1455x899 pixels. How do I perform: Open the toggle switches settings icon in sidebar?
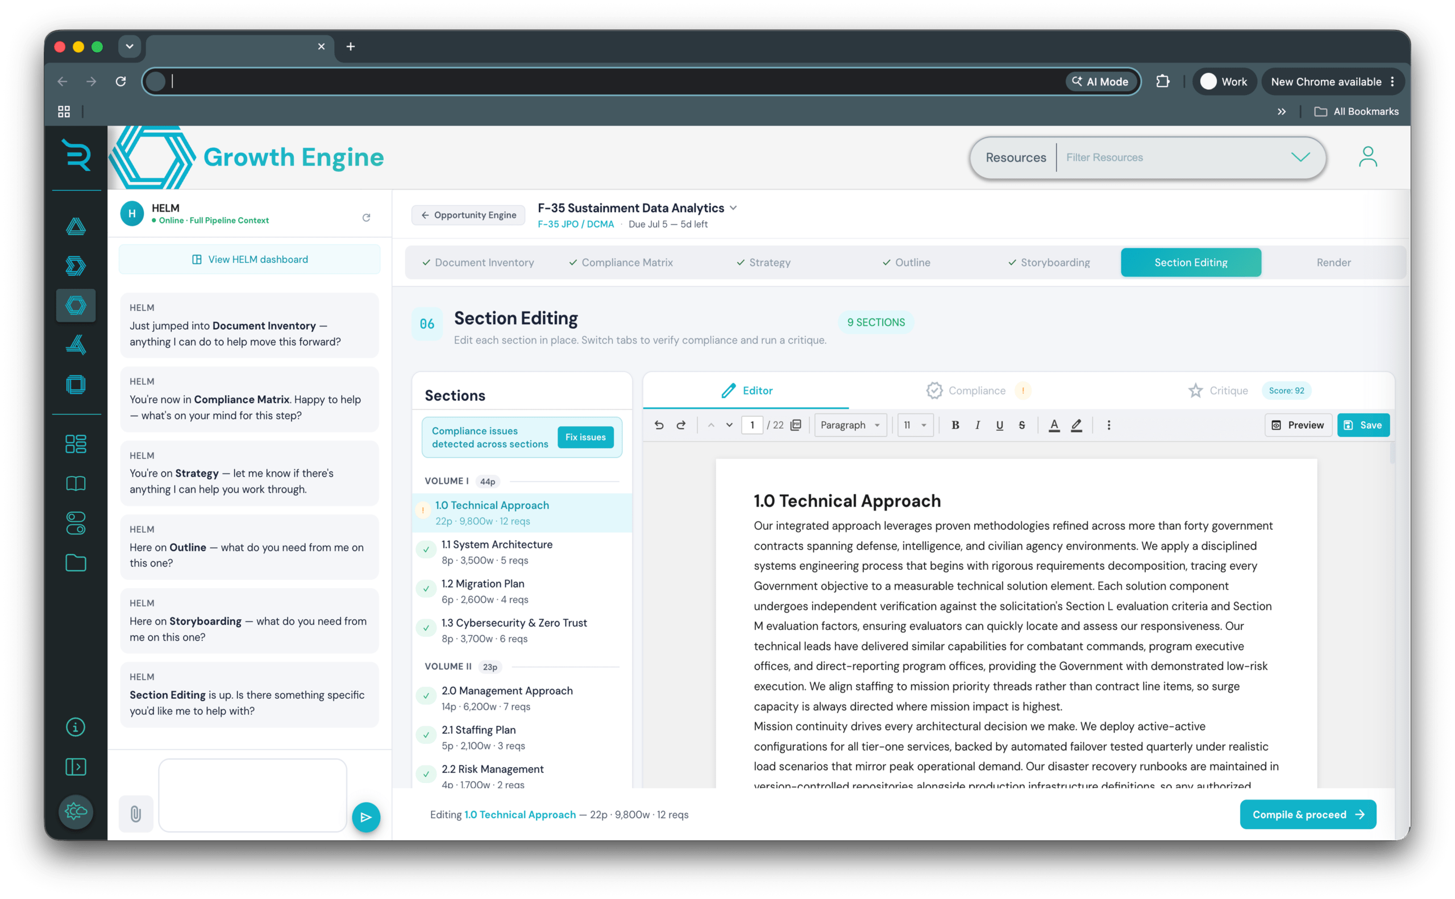coord(76,523)
